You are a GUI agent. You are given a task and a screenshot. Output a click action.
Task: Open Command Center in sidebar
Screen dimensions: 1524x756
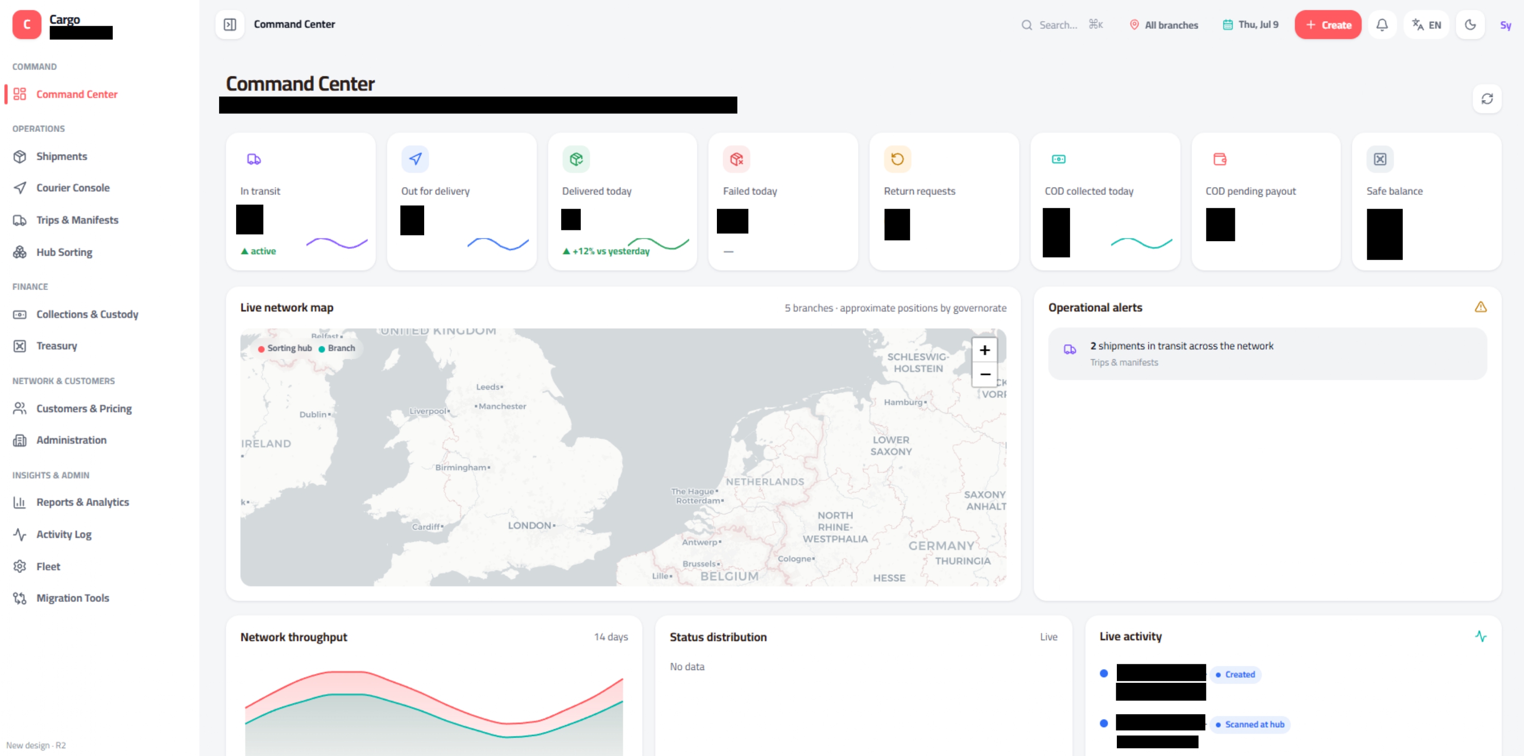[99, 94]
